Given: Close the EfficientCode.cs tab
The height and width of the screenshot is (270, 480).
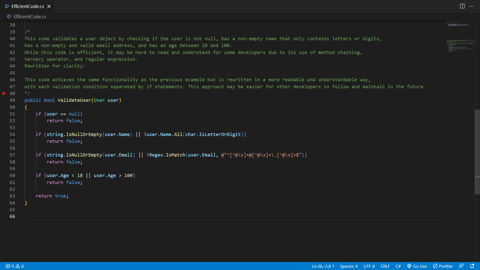Looking at the screenshot, I should pyautogui.click(x=49, y=6).
